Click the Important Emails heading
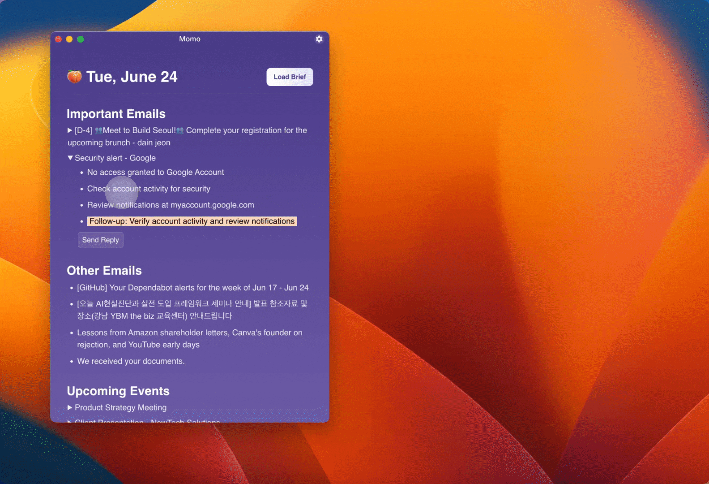The image size is (709, 484). tap(116, 114)
